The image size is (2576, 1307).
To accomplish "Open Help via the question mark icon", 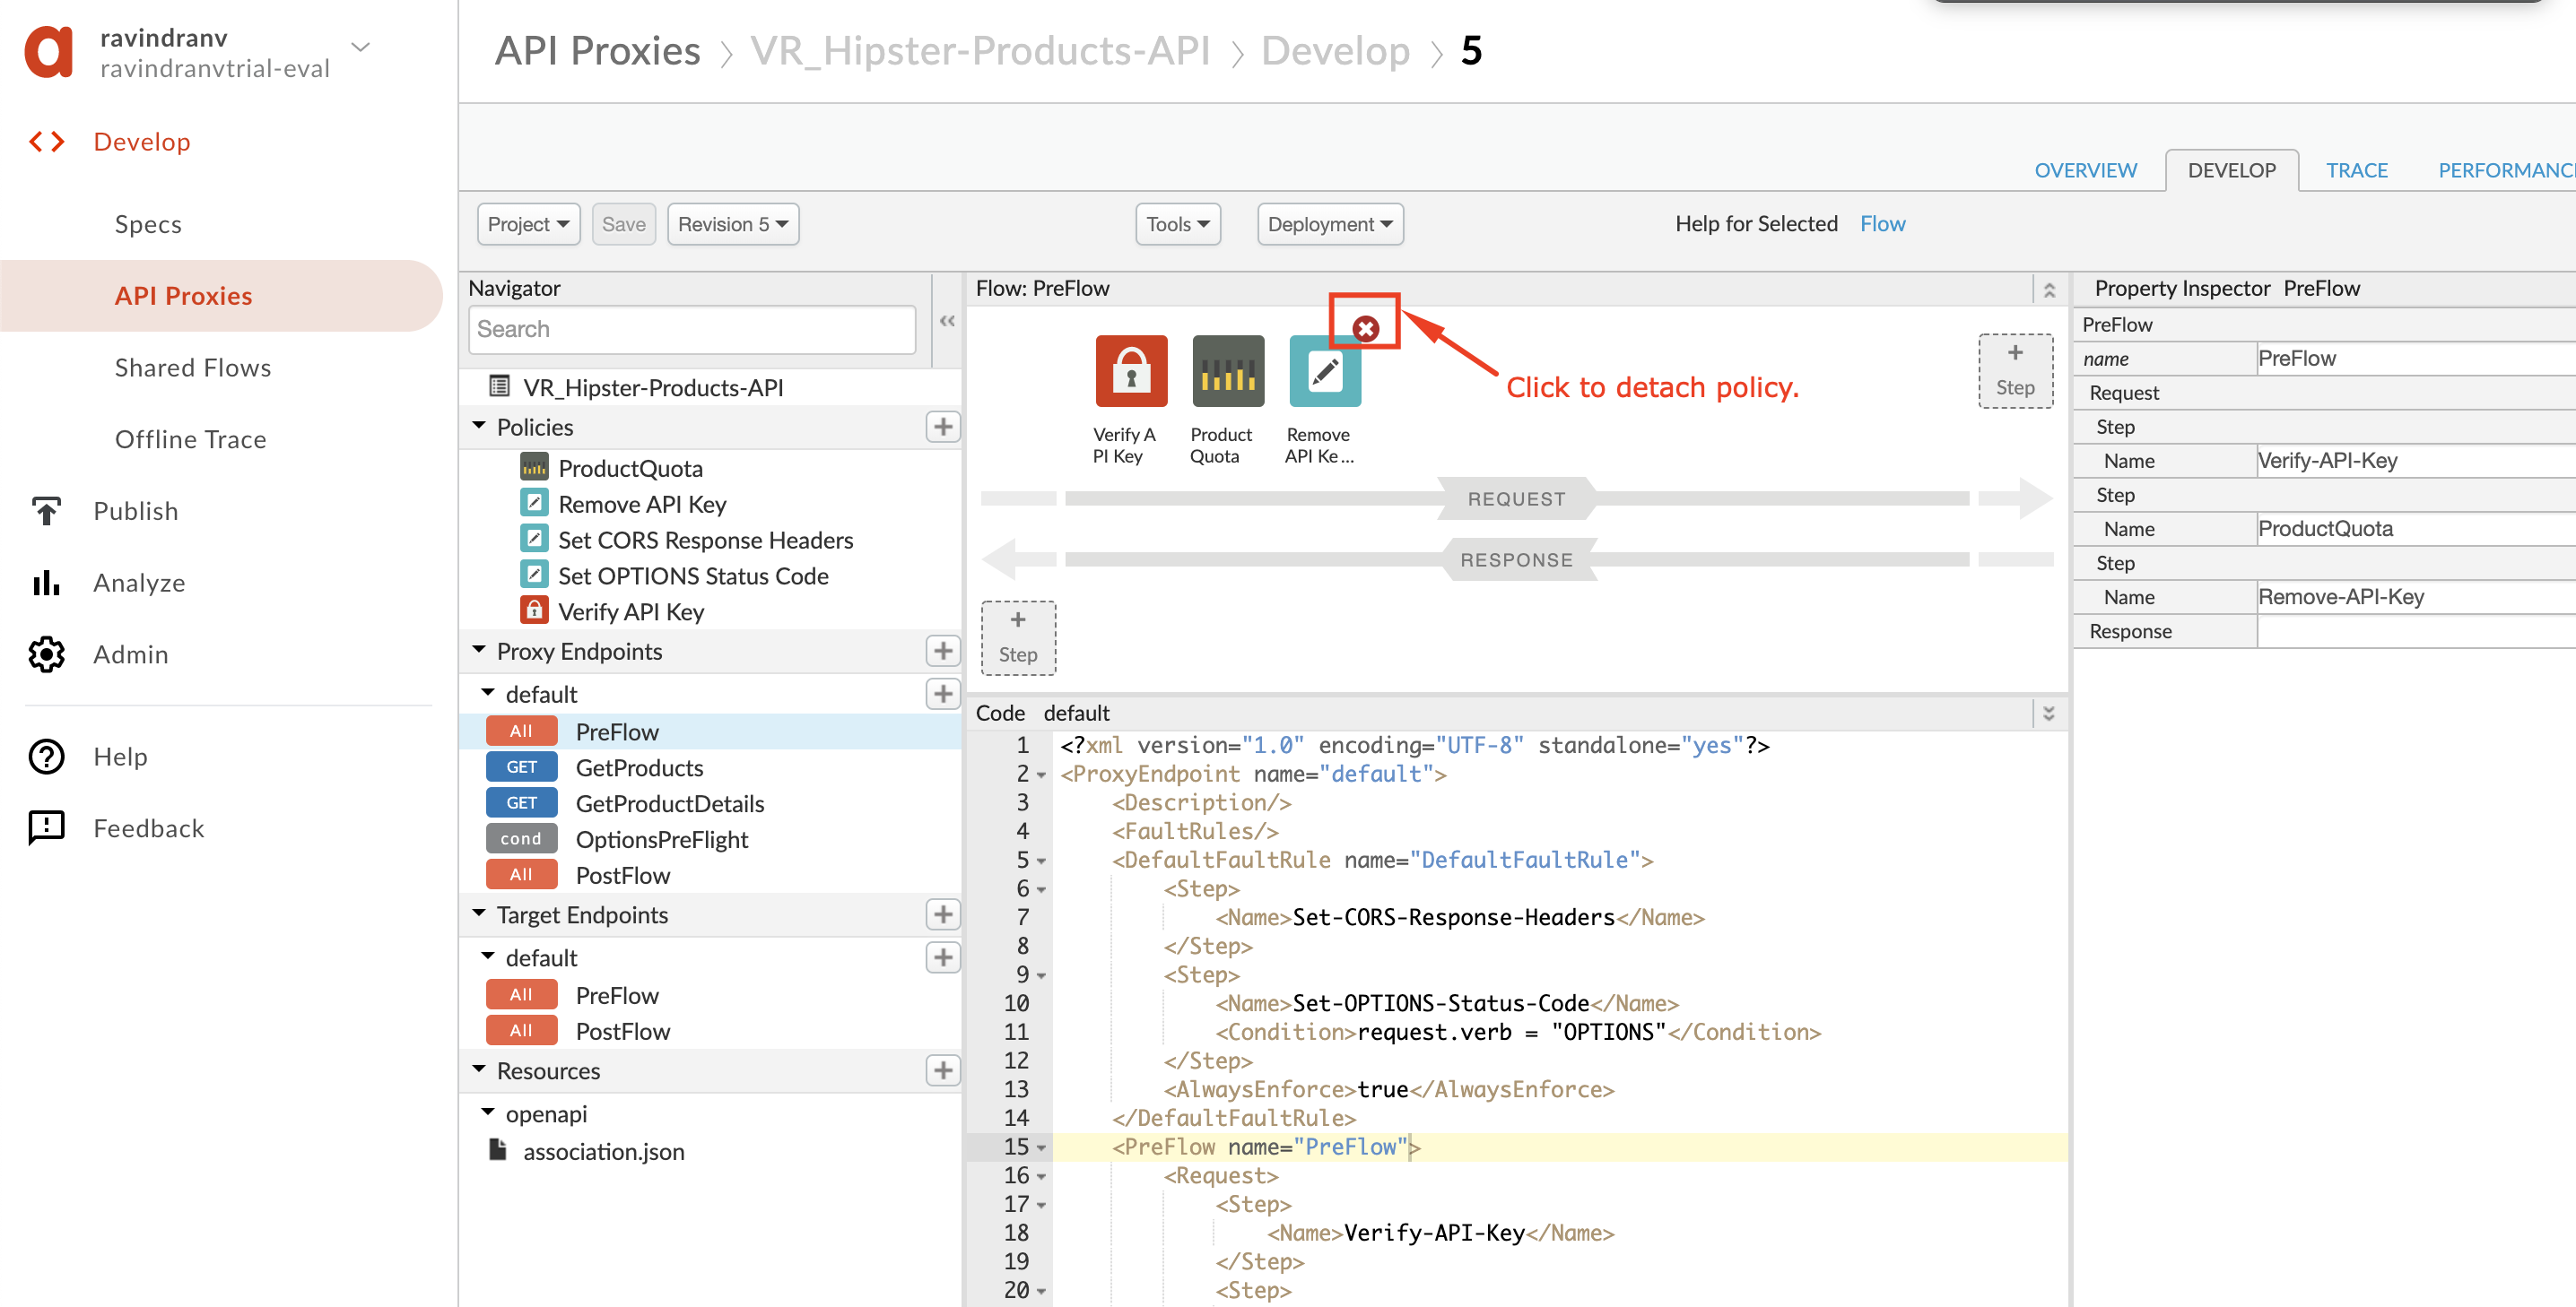I will pyautogui.click(x=46, y=757).
